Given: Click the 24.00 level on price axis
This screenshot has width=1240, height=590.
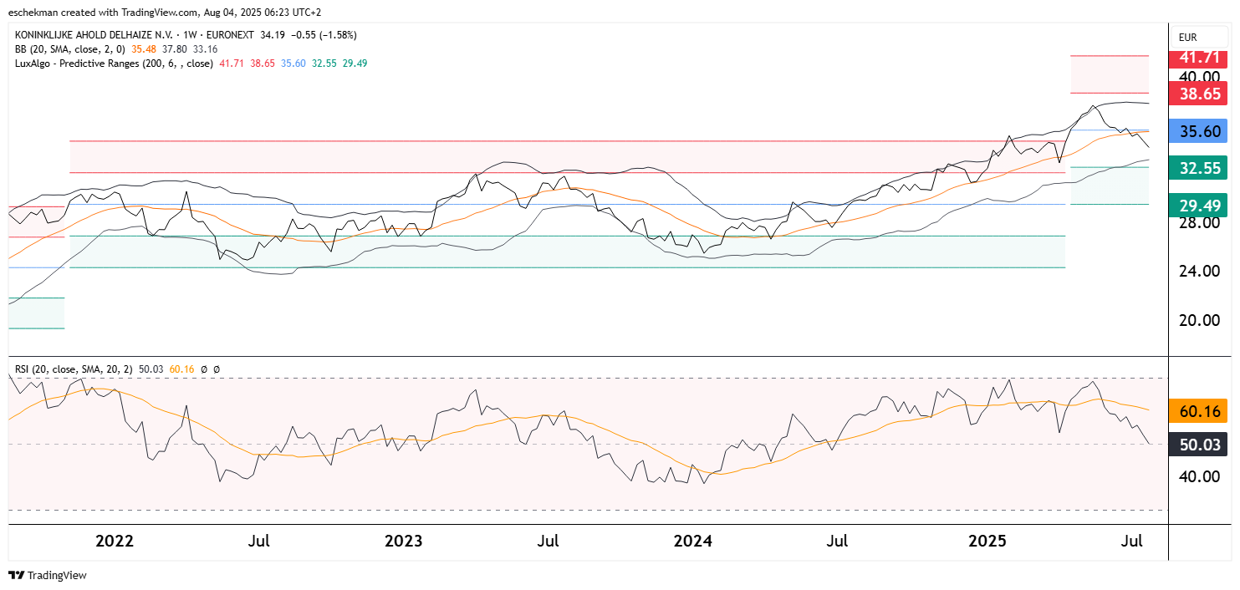Looking at the screenshot, I should pyautogui.click(x=1199, y=272).
